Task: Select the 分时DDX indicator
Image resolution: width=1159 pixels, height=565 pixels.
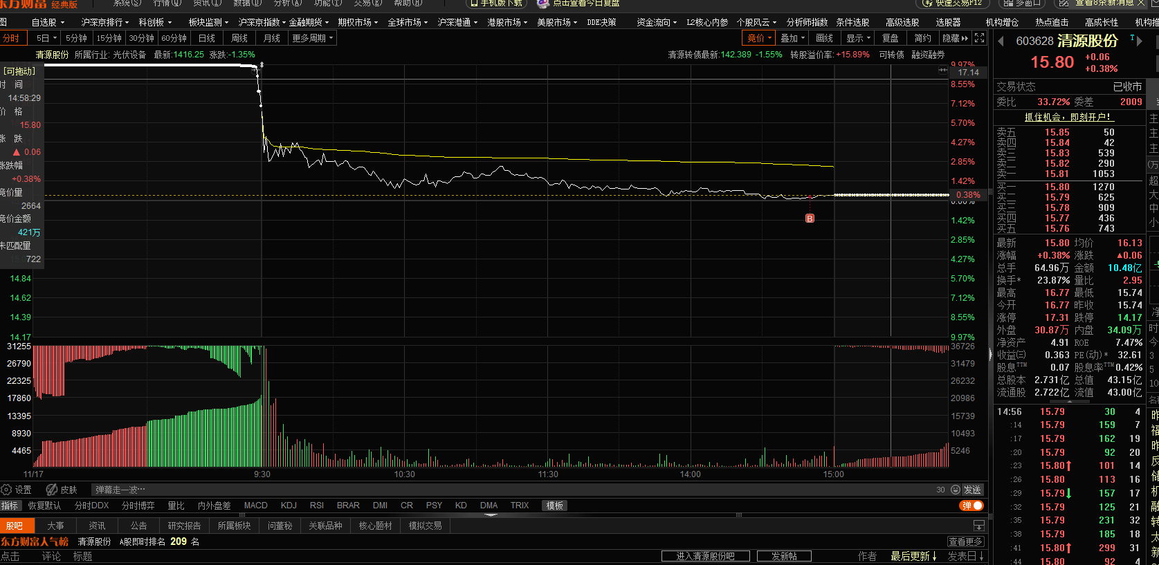Action: click(x=91, y=506)
